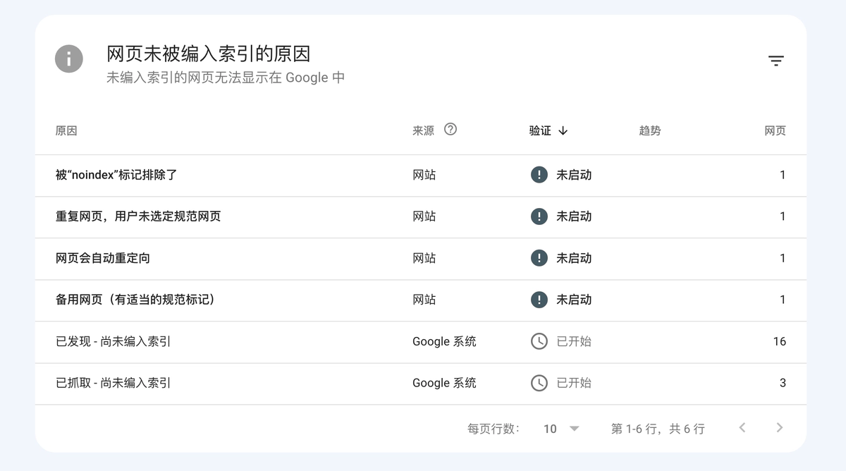Open the 备用网页（有适当的规范标记）row
This screenshot has height=471, width=846.
(135, 300)
